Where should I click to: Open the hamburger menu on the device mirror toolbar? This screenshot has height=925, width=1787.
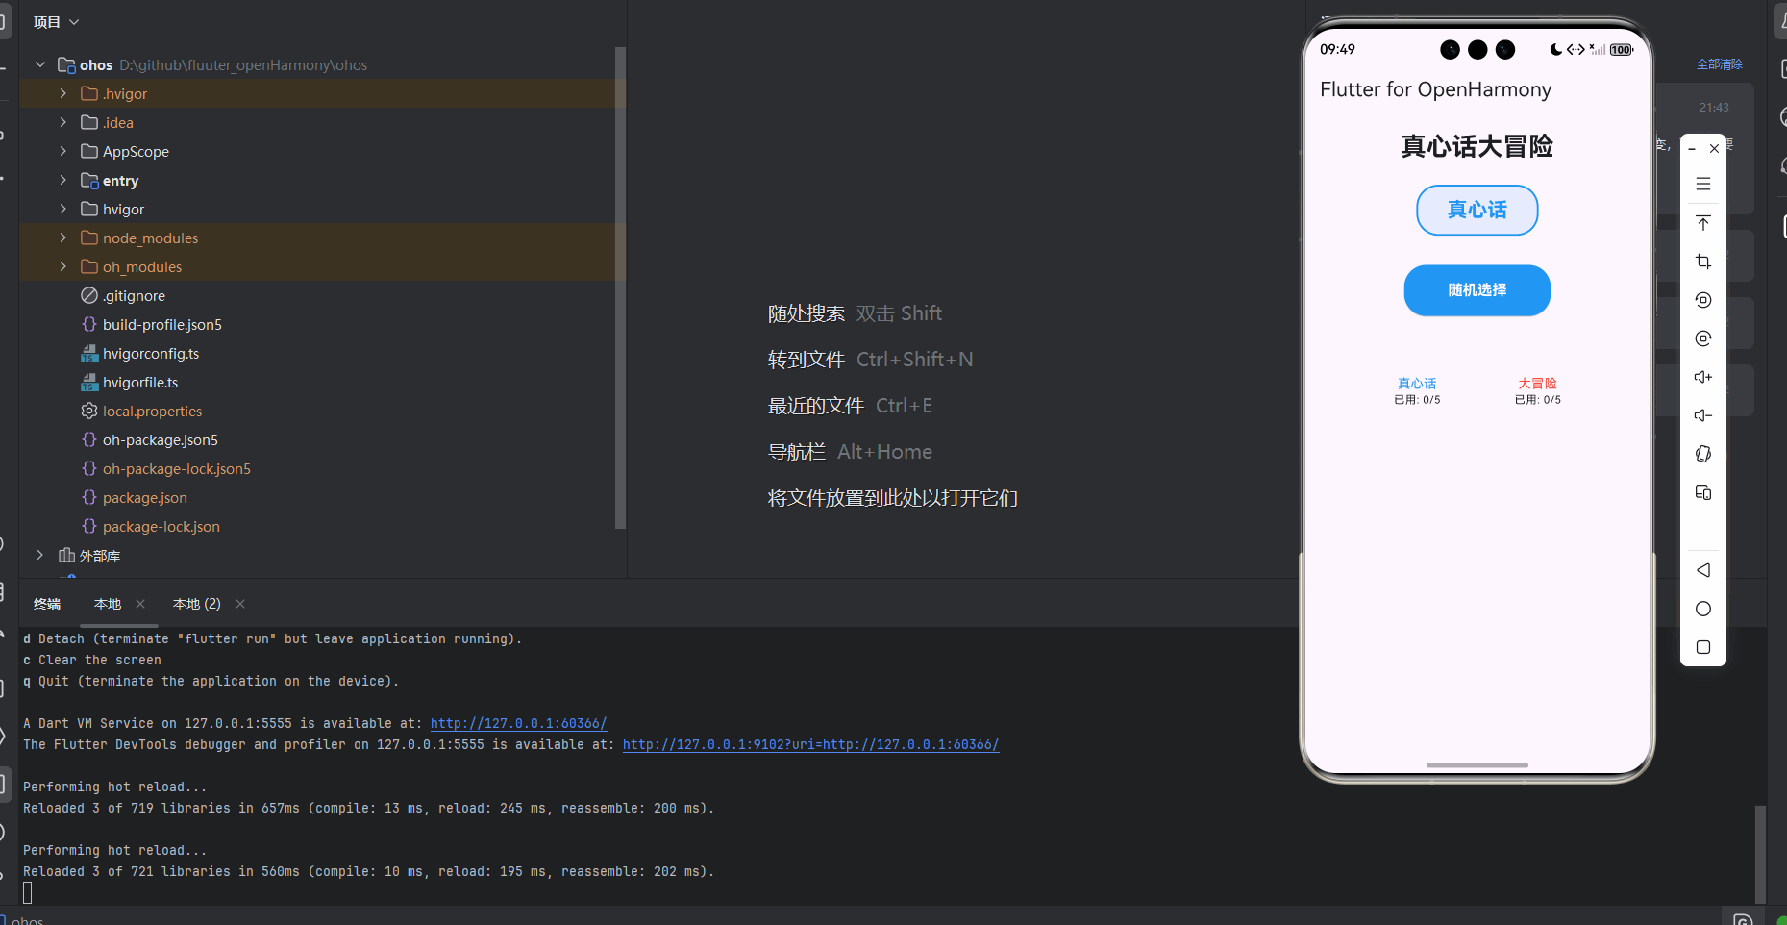click(1702, 184)
